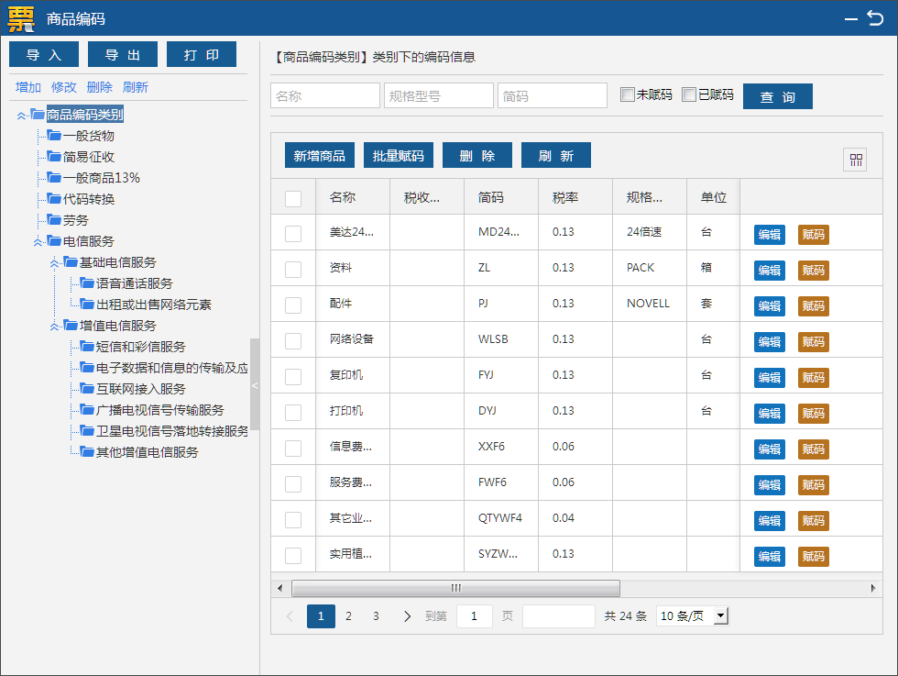This screenshot has height=676, width=898.
Task: Click the 刷新 button above table
Action: point(555,155)
